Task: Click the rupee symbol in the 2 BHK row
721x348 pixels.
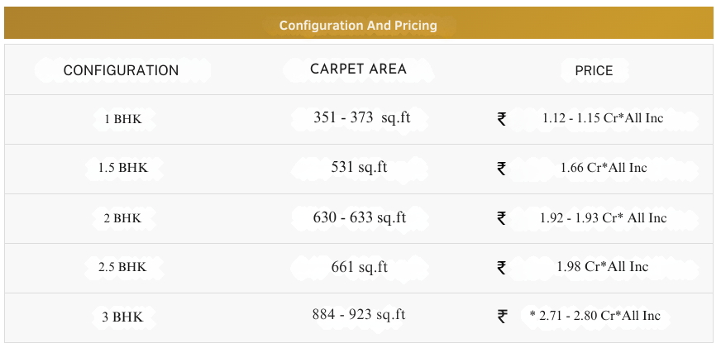Action: tap(502, 218)
